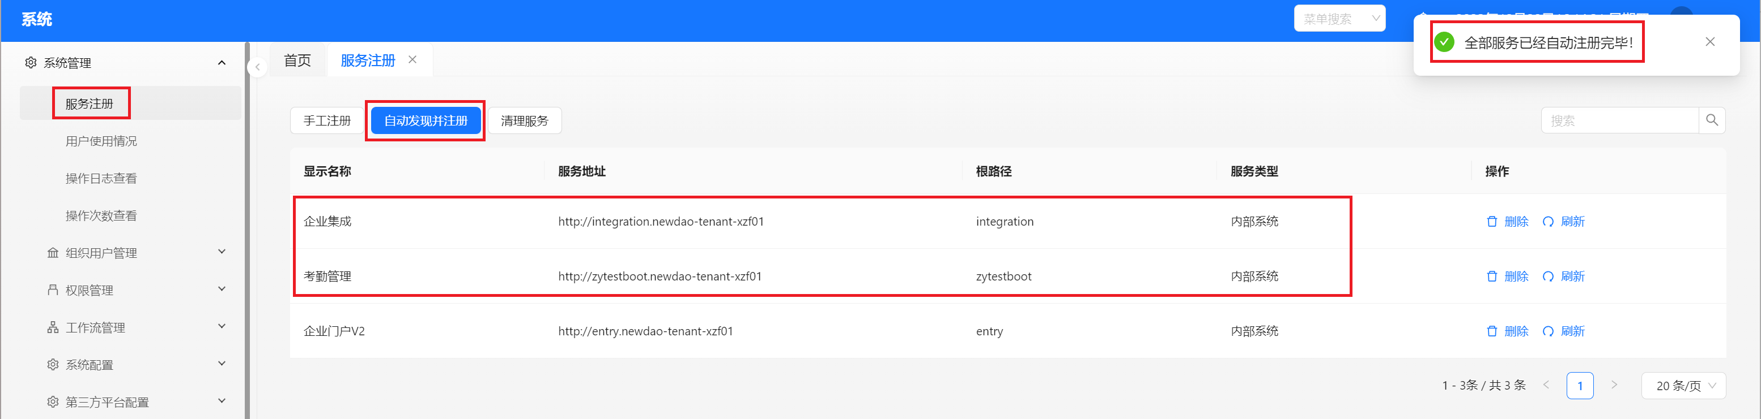Open the 20 条/页 page size dropdown
This screenshot has height=419, width=1761.
[x=1683, y=386]
